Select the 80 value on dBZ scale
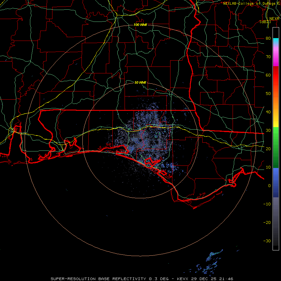The width and height of the screenshot is (281, 281). click(268, 38)
